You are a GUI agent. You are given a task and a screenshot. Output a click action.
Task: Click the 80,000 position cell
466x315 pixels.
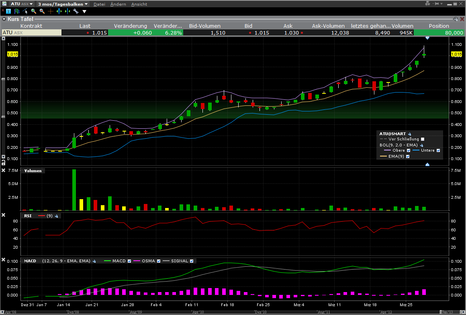tap(439, 33)
